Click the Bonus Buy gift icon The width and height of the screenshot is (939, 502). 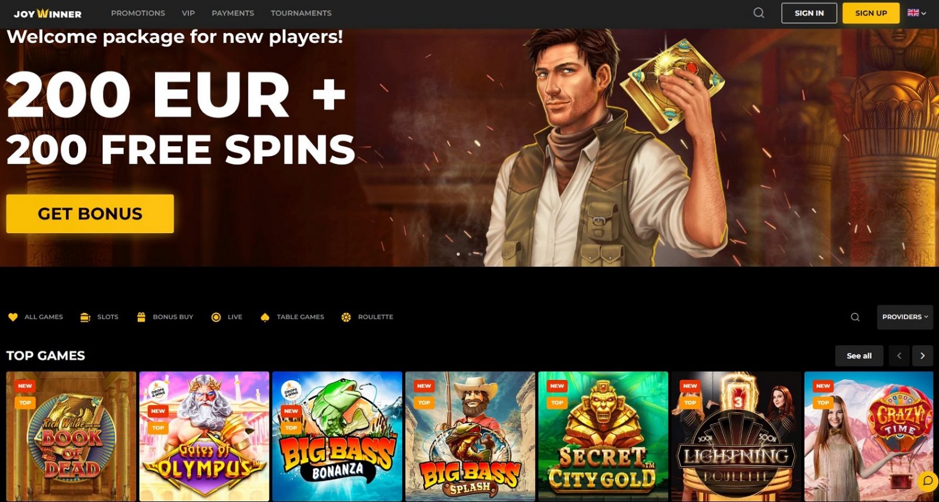pyautogui.click(x=141, y=317)
